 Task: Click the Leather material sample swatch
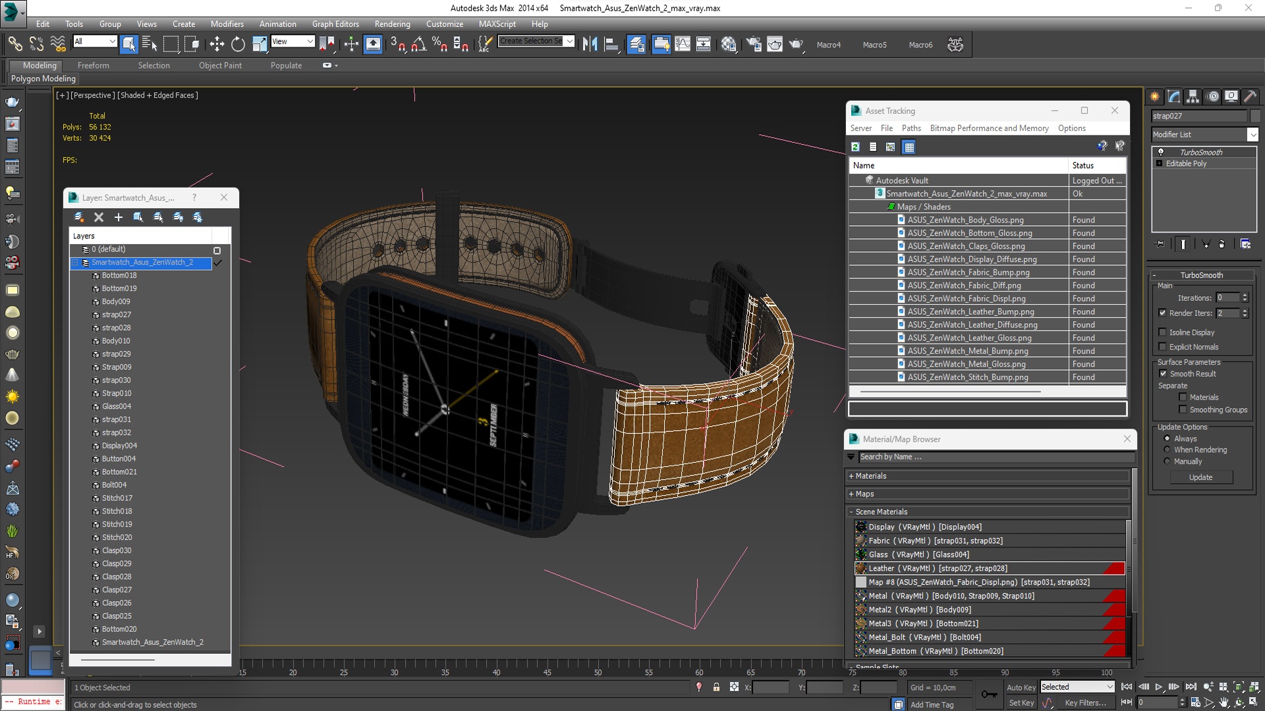point(860,568)
